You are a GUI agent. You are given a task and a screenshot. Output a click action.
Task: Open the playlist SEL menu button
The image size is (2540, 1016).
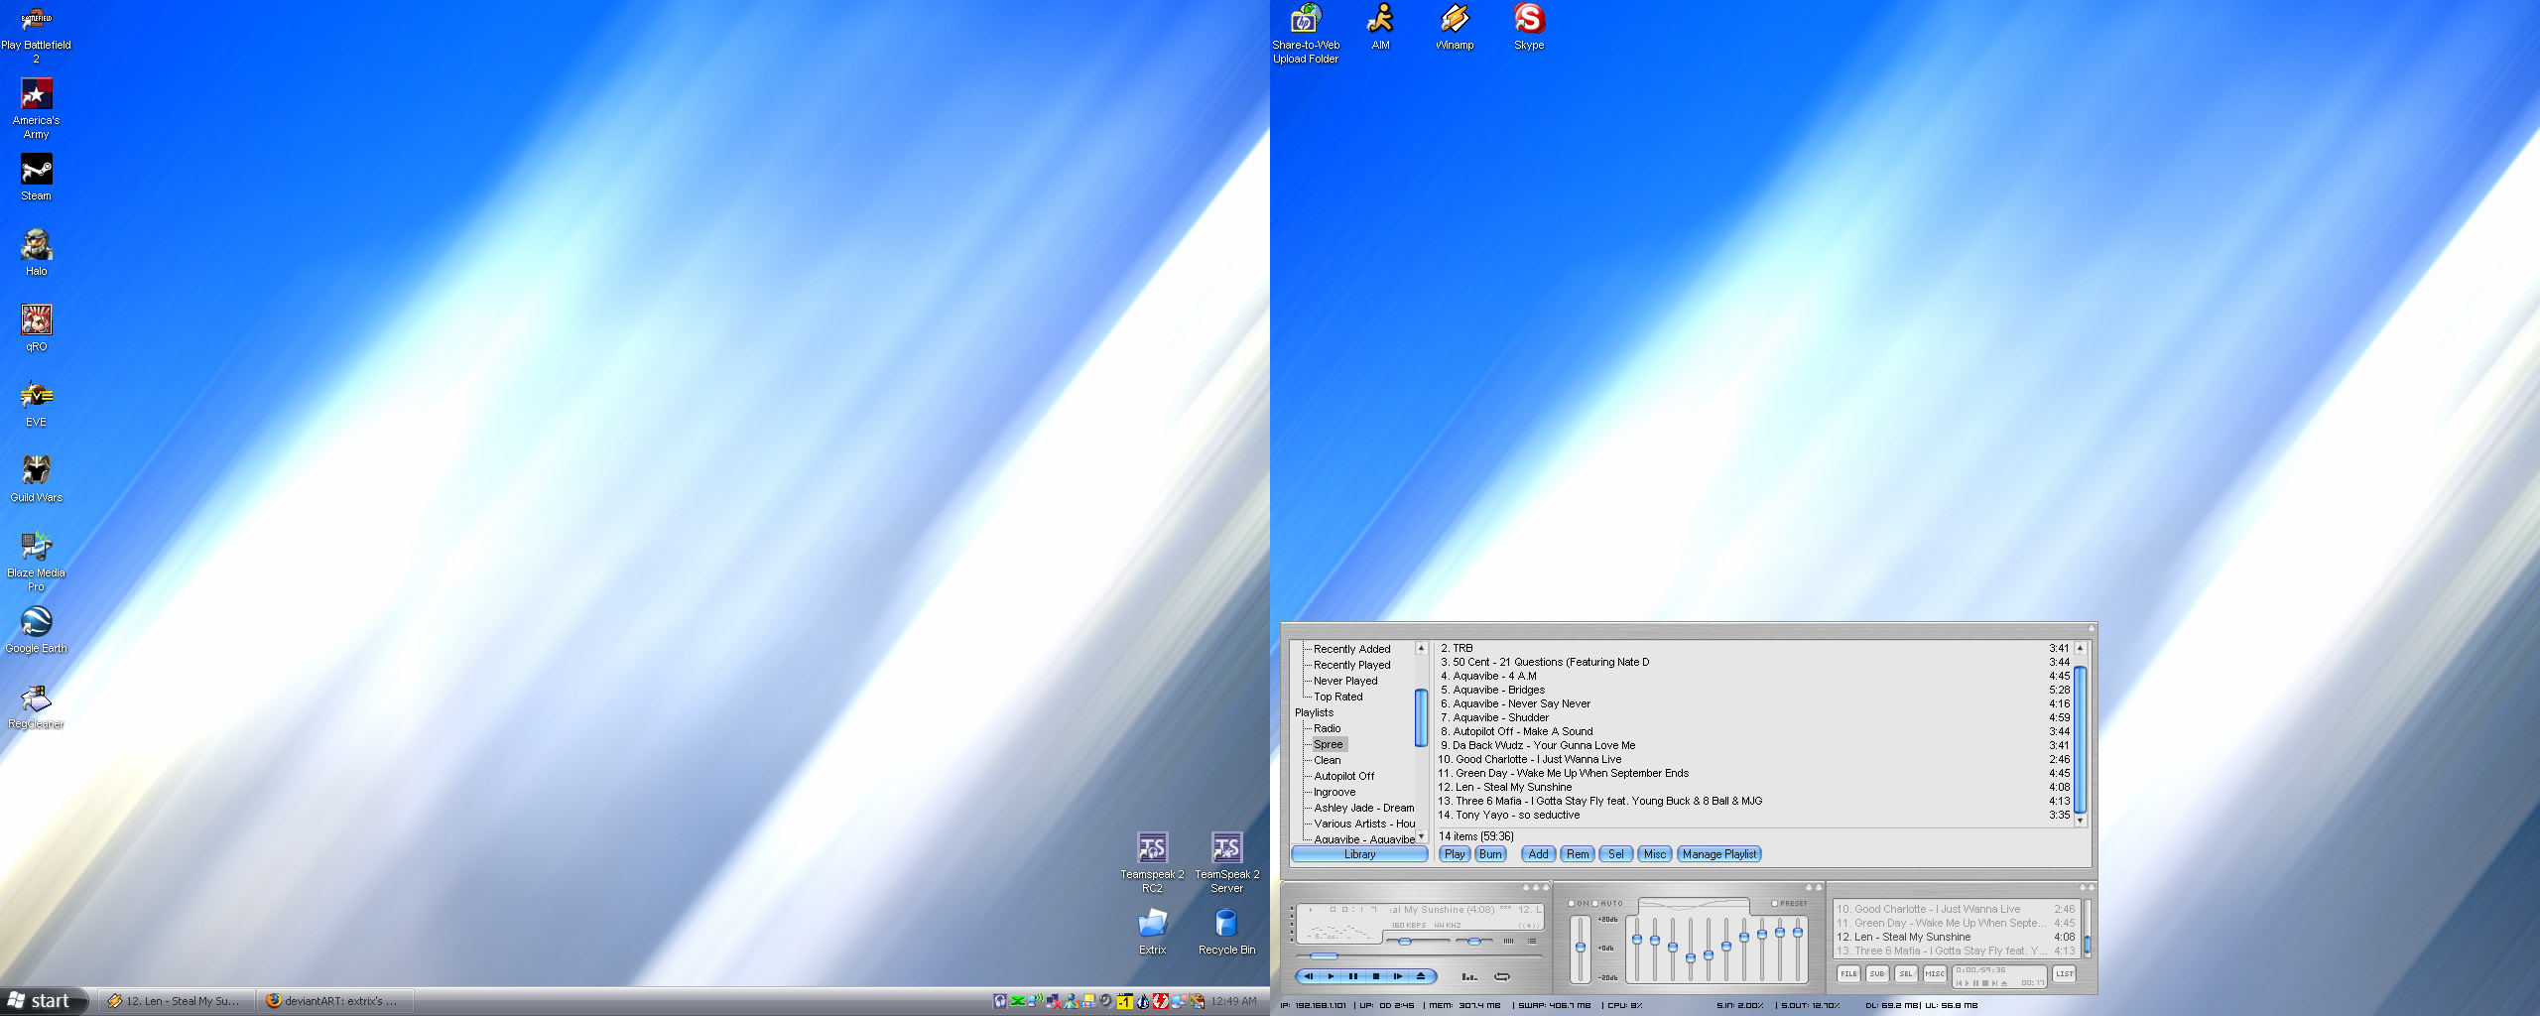[1906, 974]
